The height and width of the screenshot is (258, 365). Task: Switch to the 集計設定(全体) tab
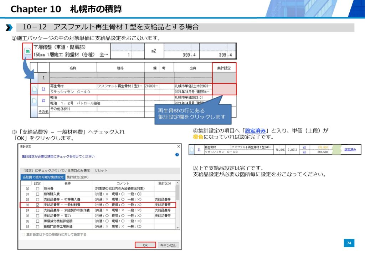(77, 177)
